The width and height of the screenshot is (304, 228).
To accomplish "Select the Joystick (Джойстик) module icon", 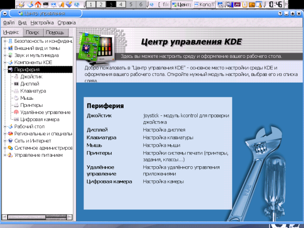I will point(16,76).
